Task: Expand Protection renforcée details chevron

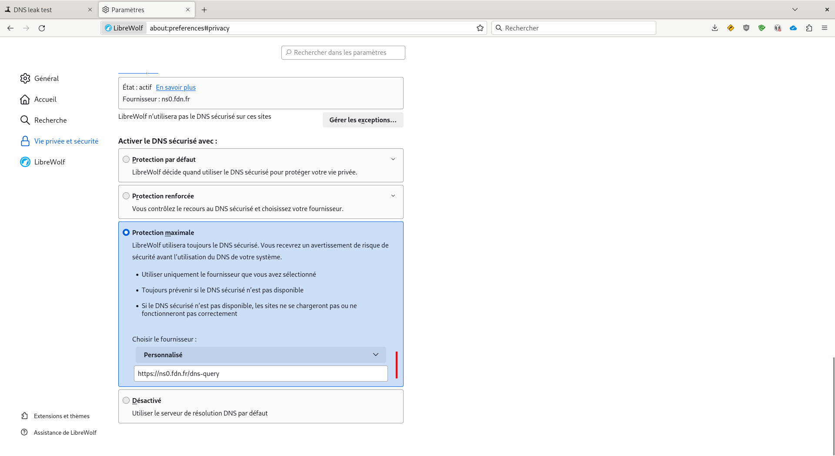Action: pyautogui.click(x=393, y=196)
